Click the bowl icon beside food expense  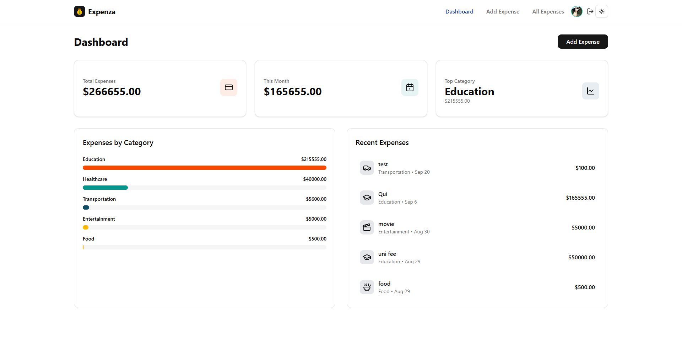tap(367, 287)
